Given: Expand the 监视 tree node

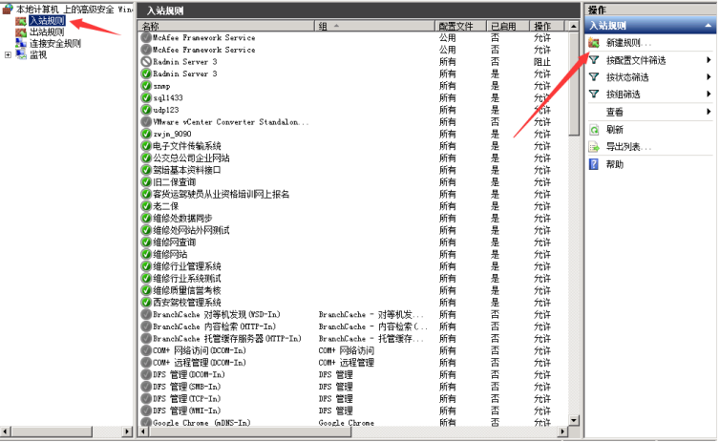Looking at the screenshot, I should point(8,55).
